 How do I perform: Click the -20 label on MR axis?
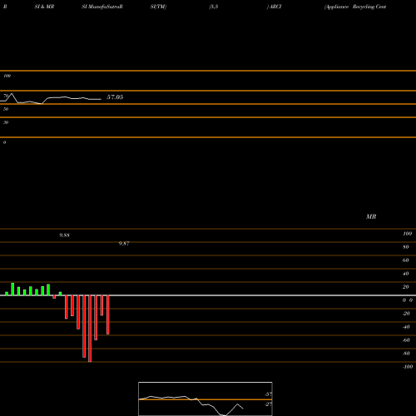click(406, 314)
